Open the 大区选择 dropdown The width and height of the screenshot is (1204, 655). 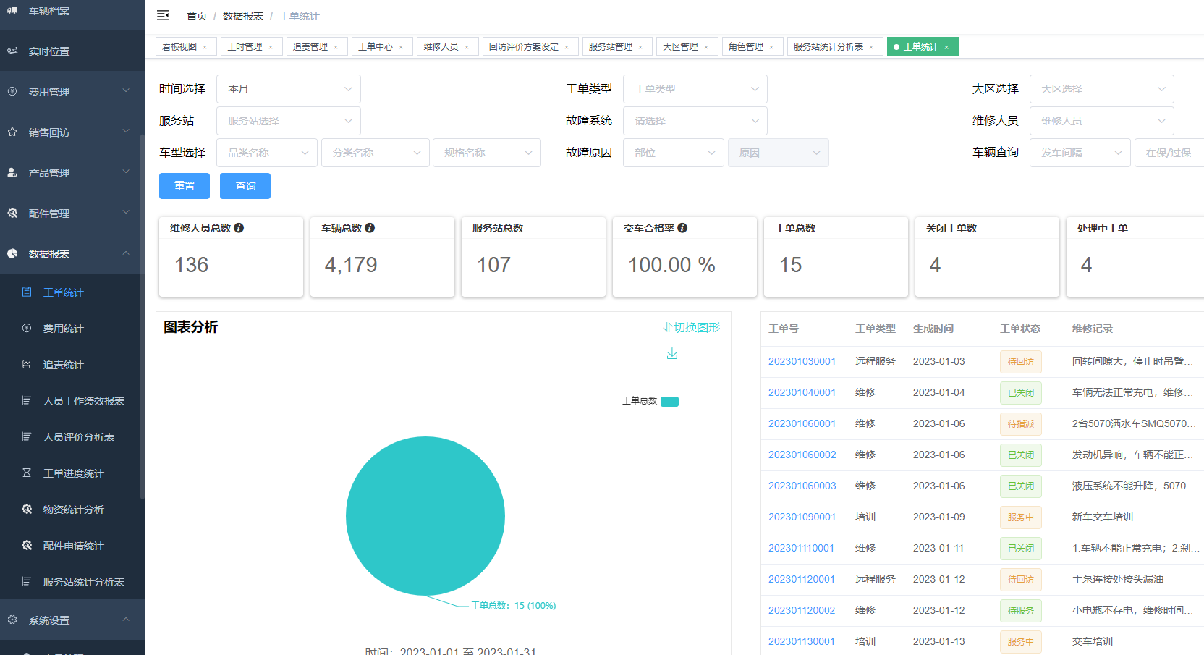tap(1102, 89)
